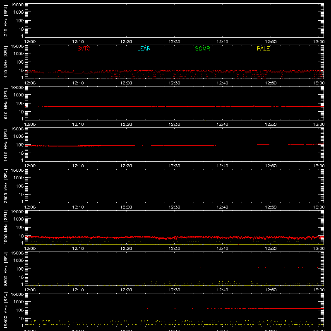Click the 100 tick label on 245 MHz panel
Image resolution: width=331 pixels, height=331 pixels.
pos(19,21)
